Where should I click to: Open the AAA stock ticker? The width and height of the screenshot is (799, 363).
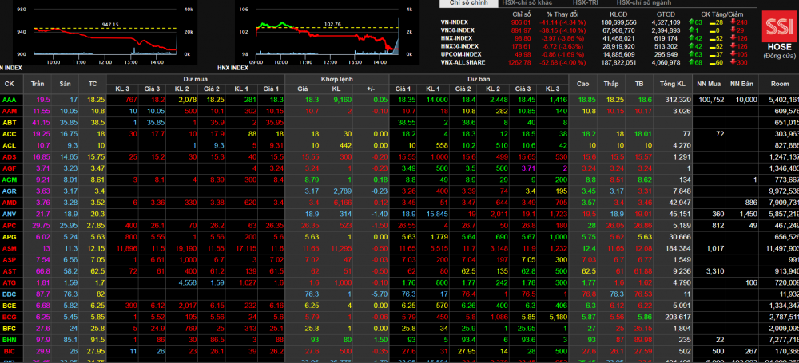[9, 99]
